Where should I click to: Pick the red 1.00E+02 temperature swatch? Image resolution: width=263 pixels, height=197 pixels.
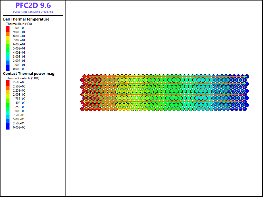(8, 28)
